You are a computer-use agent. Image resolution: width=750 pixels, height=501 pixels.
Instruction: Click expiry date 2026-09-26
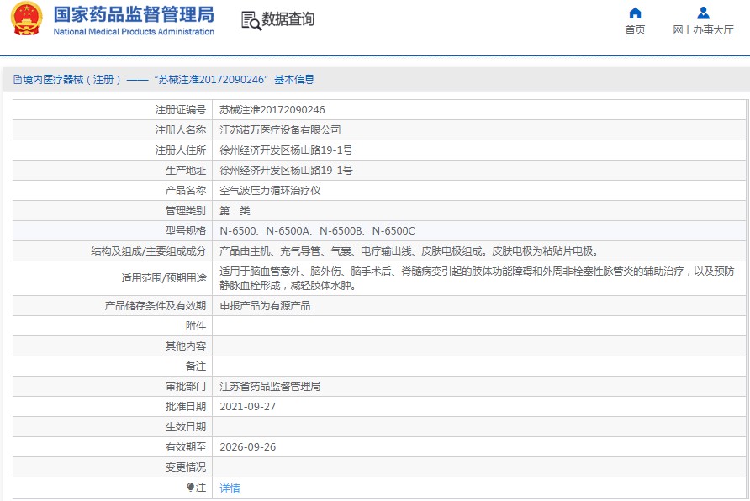(x=248, y=447)
